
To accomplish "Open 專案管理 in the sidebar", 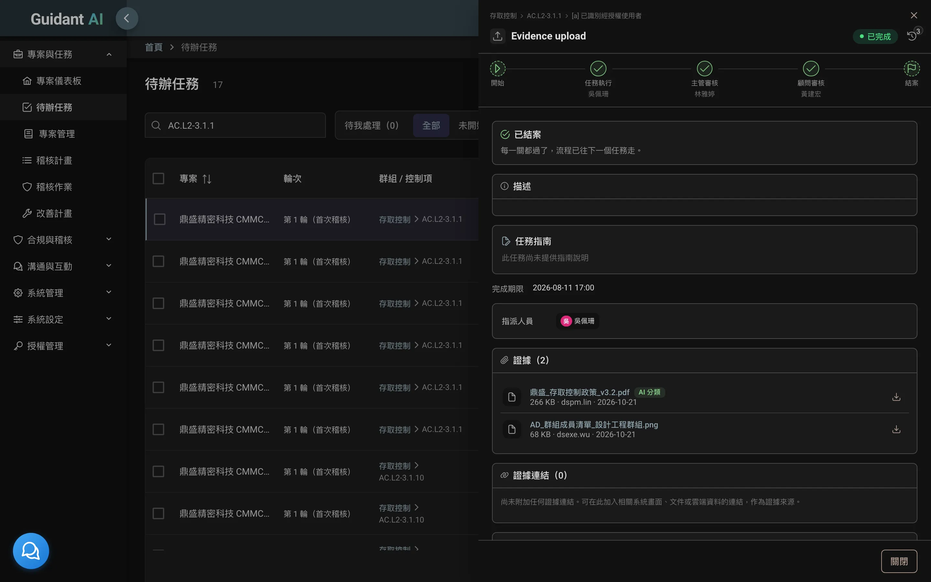I will pos(63,134).
